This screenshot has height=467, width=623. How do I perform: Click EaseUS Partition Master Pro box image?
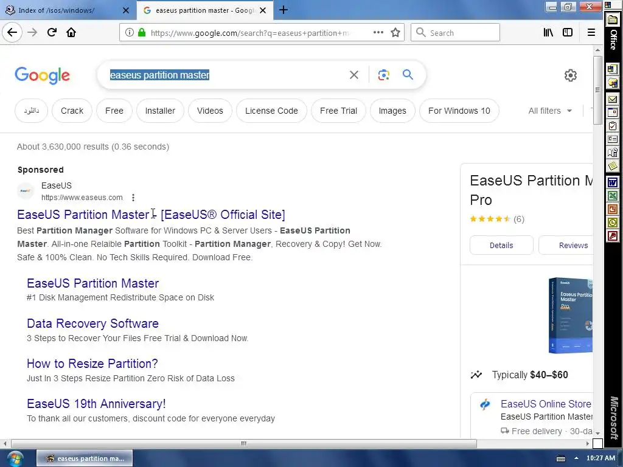pyautogui.click(x=571, y=316)
